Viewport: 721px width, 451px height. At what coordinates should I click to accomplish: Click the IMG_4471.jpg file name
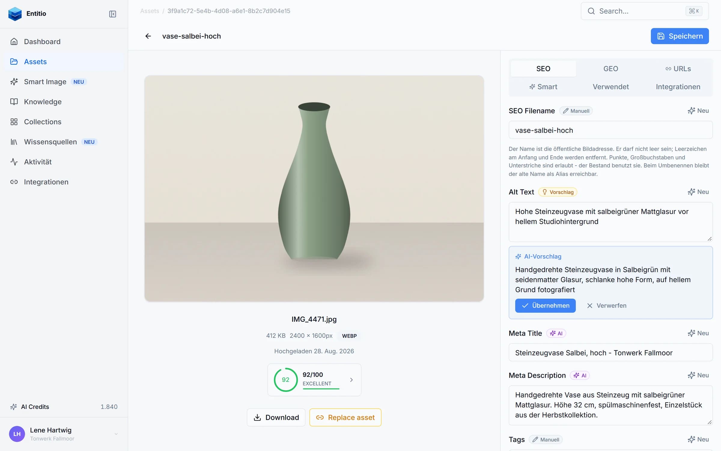click(314, 319)
